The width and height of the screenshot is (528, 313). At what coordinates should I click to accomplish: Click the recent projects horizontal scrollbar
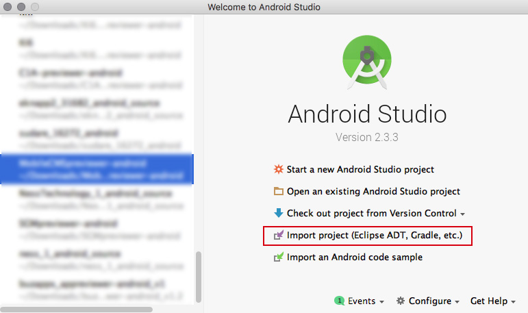pos(75,310)
